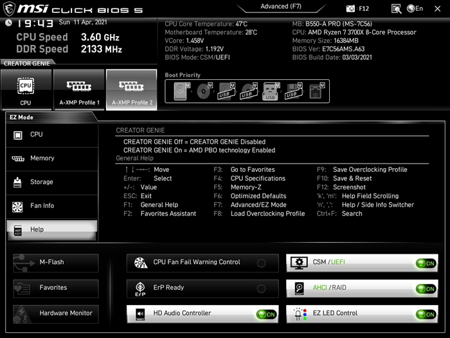The width and height of the screenshot is (450, 338).
Task: Close the BIOS with the X button
Action: 437,9
